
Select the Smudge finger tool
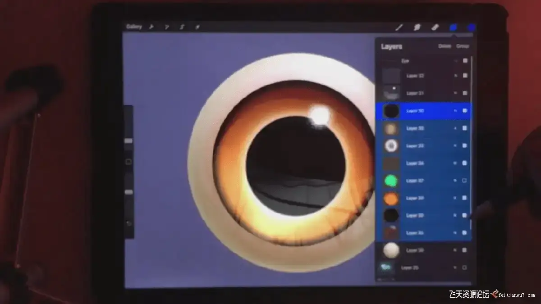pyautogui.click(x=417, y=27)
